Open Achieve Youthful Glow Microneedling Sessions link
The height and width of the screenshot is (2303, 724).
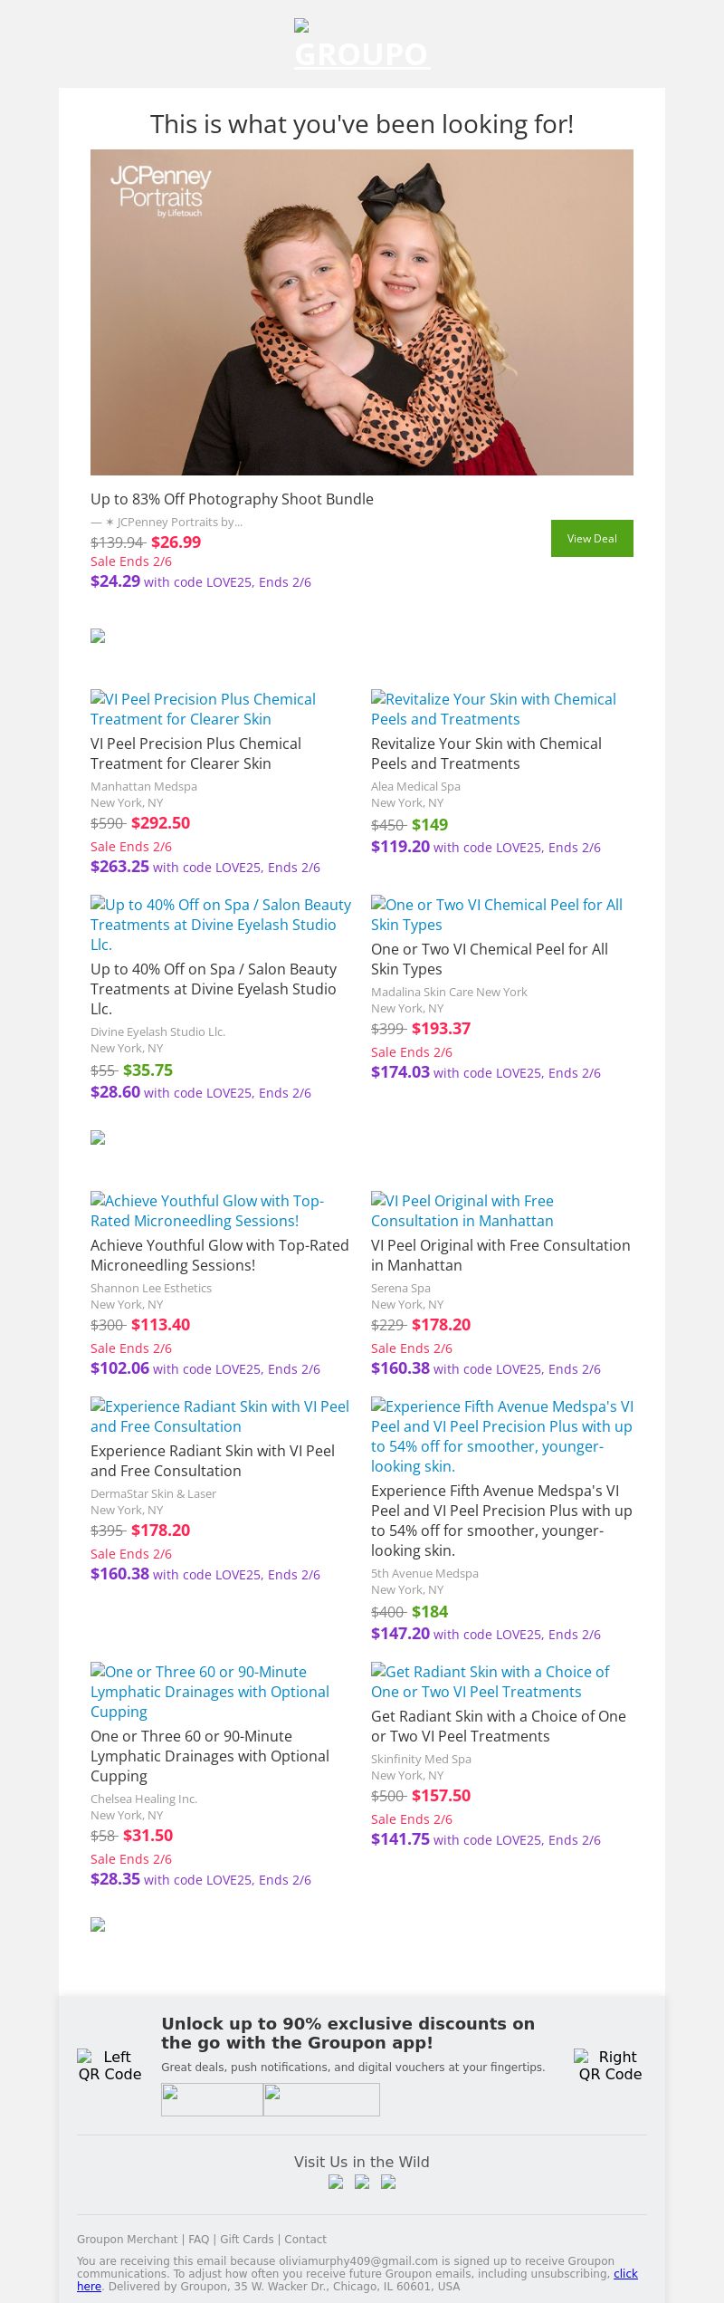(x=207, y=1211)
